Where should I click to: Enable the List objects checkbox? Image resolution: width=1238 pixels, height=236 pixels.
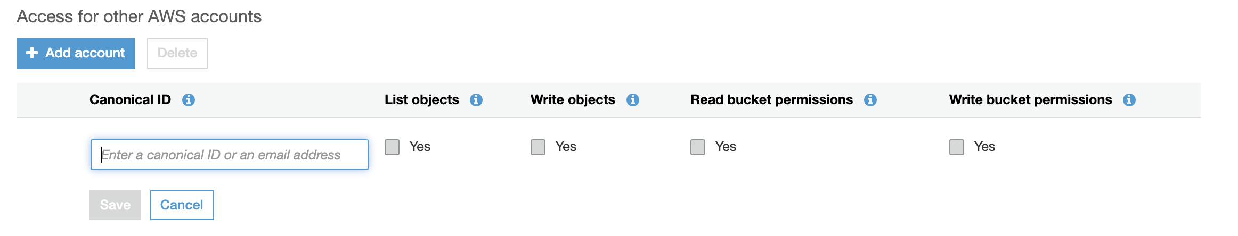392,147
